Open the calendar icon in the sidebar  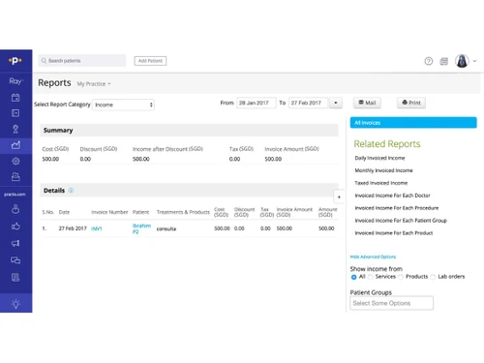pos(15,98)
